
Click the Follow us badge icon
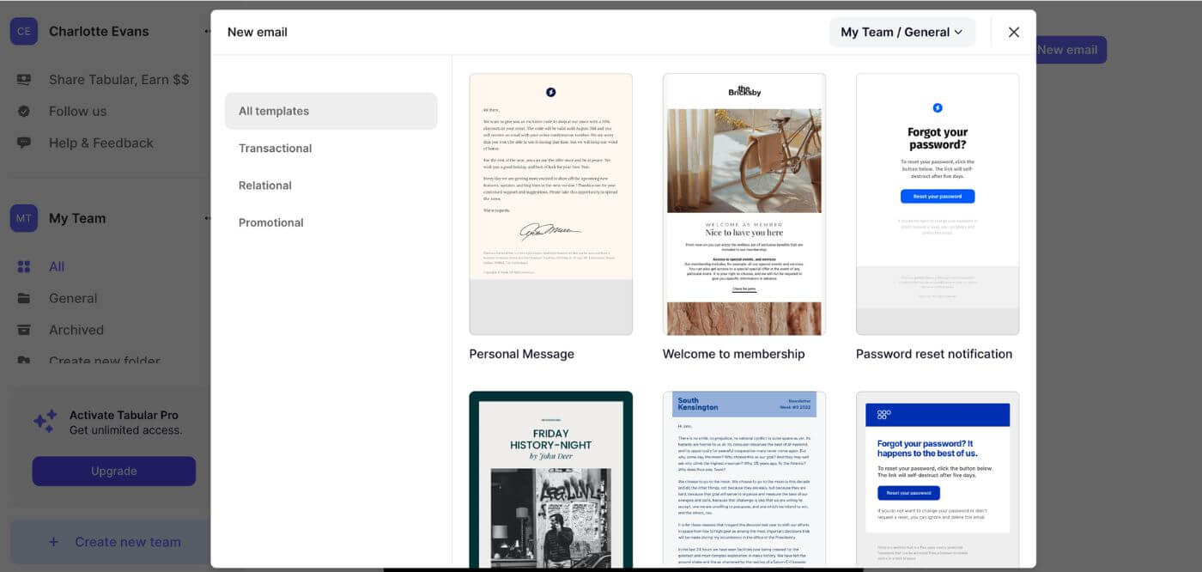pos(24,111)
